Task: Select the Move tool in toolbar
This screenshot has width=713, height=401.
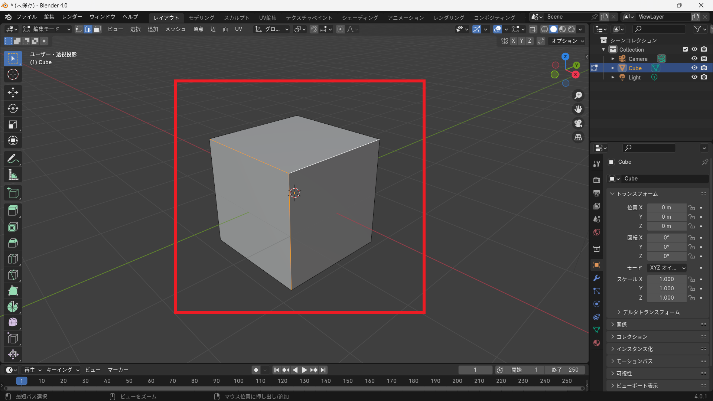Action: coord(13,92)
